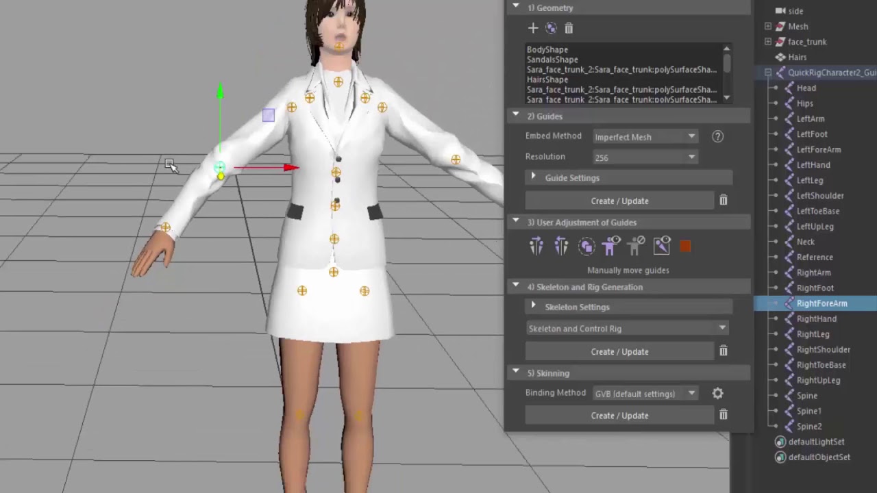The width and height of the screenshot is (877, 493).
Task: Click the orange guide color swatch
Action: pos(685,246)
